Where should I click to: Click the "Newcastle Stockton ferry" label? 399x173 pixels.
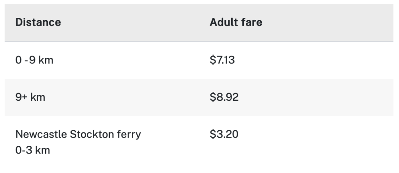(78, 135)
